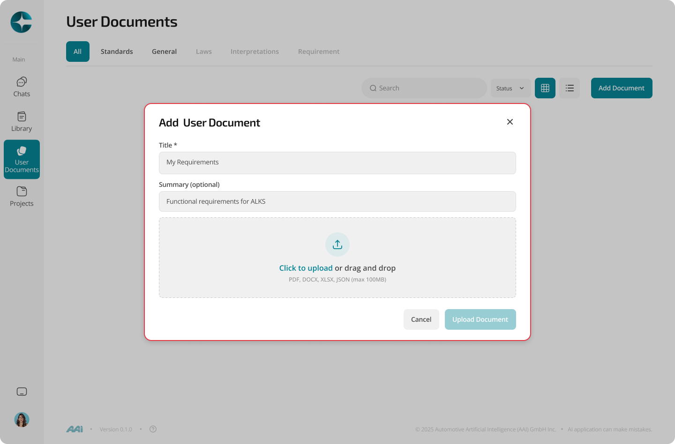The width and height of the screenshot is (675, 444).
Task: Switch to the Requirement tab
Action: click(319, 52)
